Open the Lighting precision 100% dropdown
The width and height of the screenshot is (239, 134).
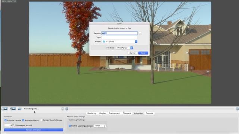pos(100,126)
